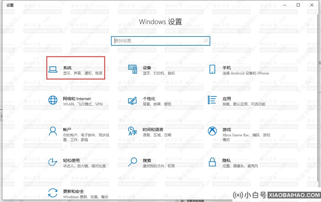Select the 网络和 Internet title
This screenshot has height=202, width=321.
tap(77, 99)
